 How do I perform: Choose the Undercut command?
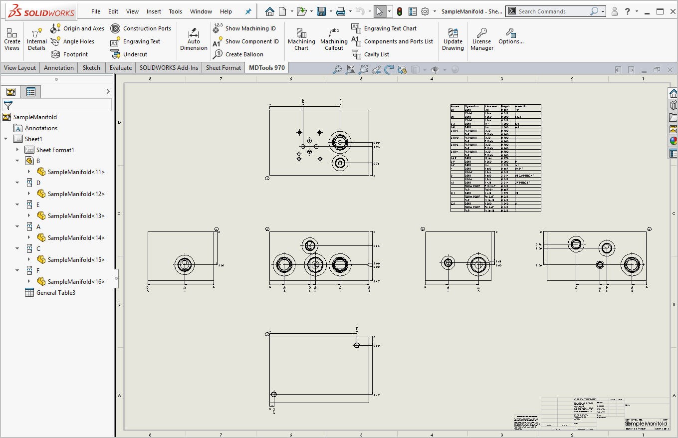tap(129, 54)
